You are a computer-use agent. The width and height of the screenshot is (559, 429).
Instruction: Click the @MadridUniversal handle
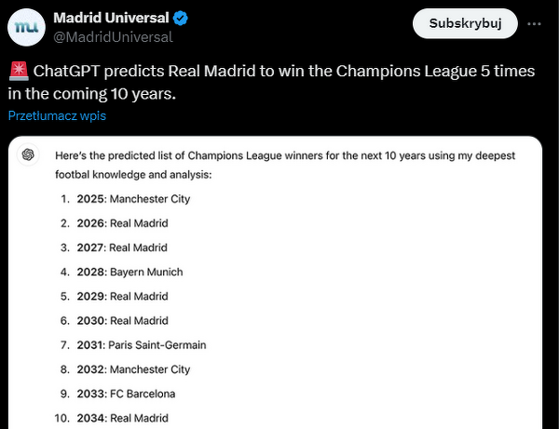pyautogui.click(x=113, y=36)
